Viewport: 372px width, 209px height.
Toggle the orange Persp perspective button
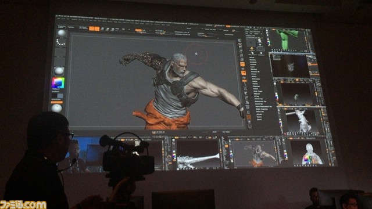[x=242, y=64]
